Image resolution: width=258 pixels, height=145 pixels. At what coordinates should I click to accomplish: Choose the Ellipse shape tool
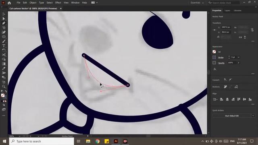tap(4, 37)
